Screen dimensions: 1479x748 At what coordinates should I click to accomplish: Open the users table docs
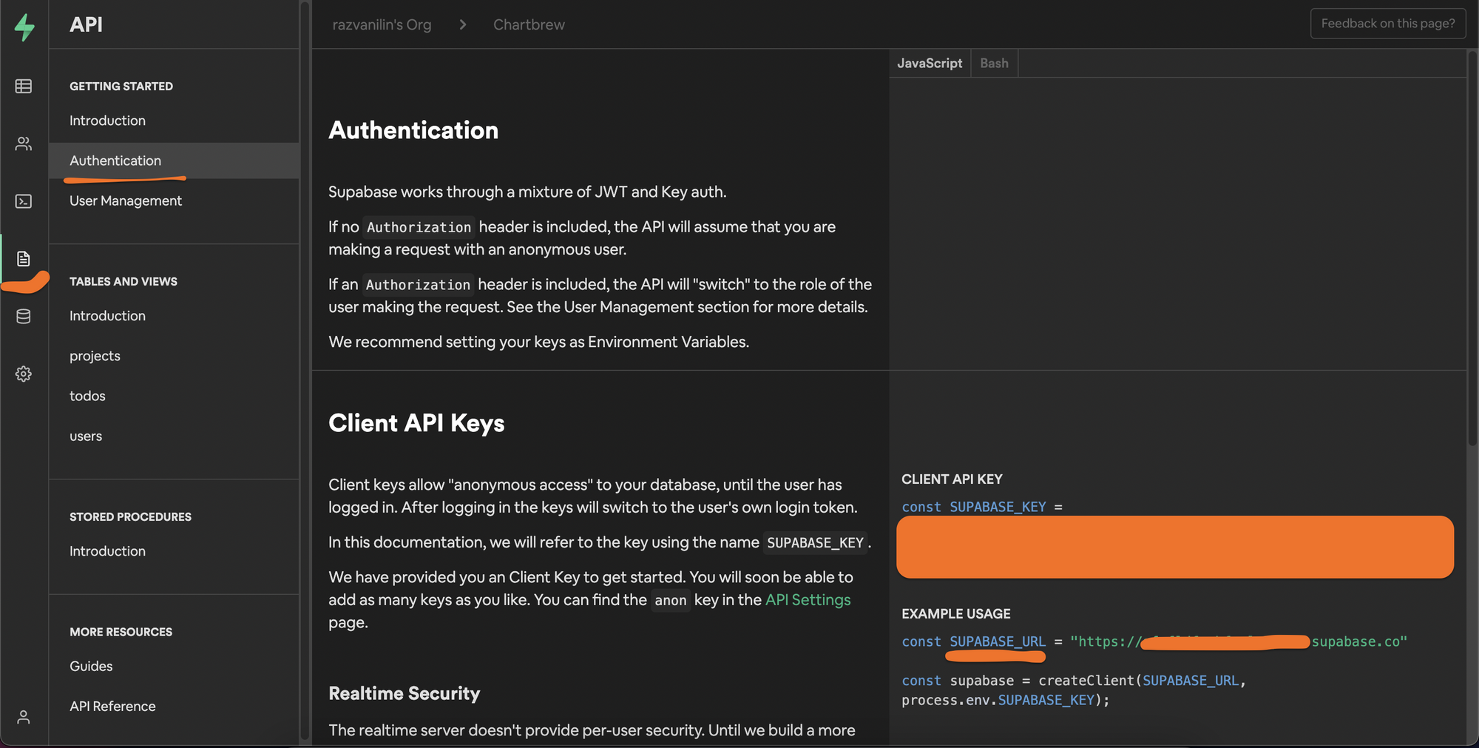pos(86,436)
